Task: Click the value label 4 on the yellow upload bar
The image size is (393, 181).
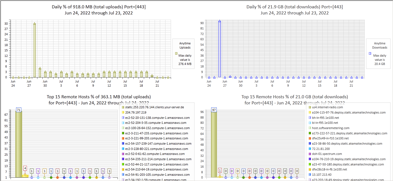Action: pos(25,168)
